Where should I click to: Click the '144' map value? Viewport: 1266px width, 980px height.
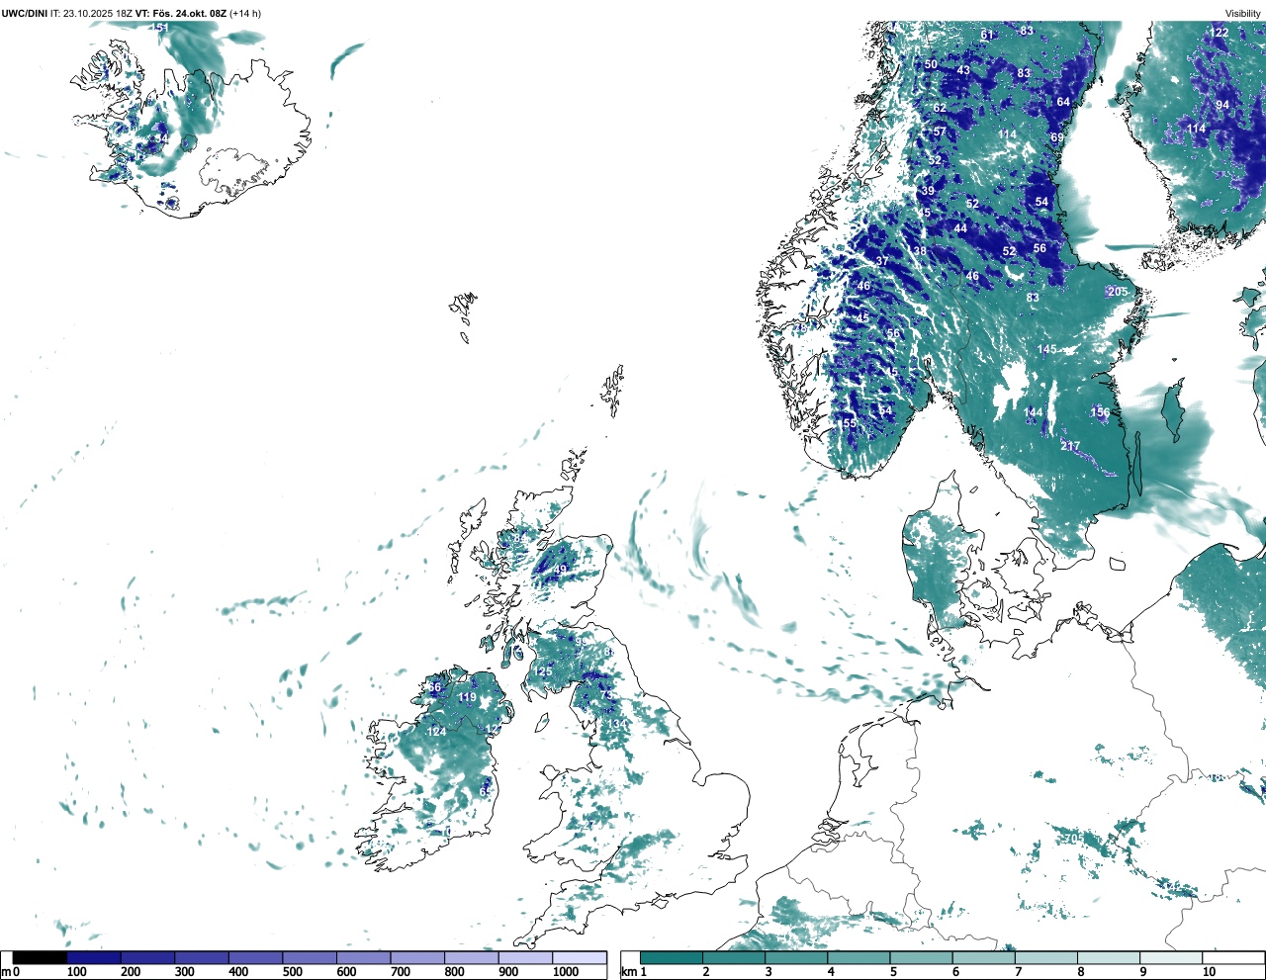1033,413
